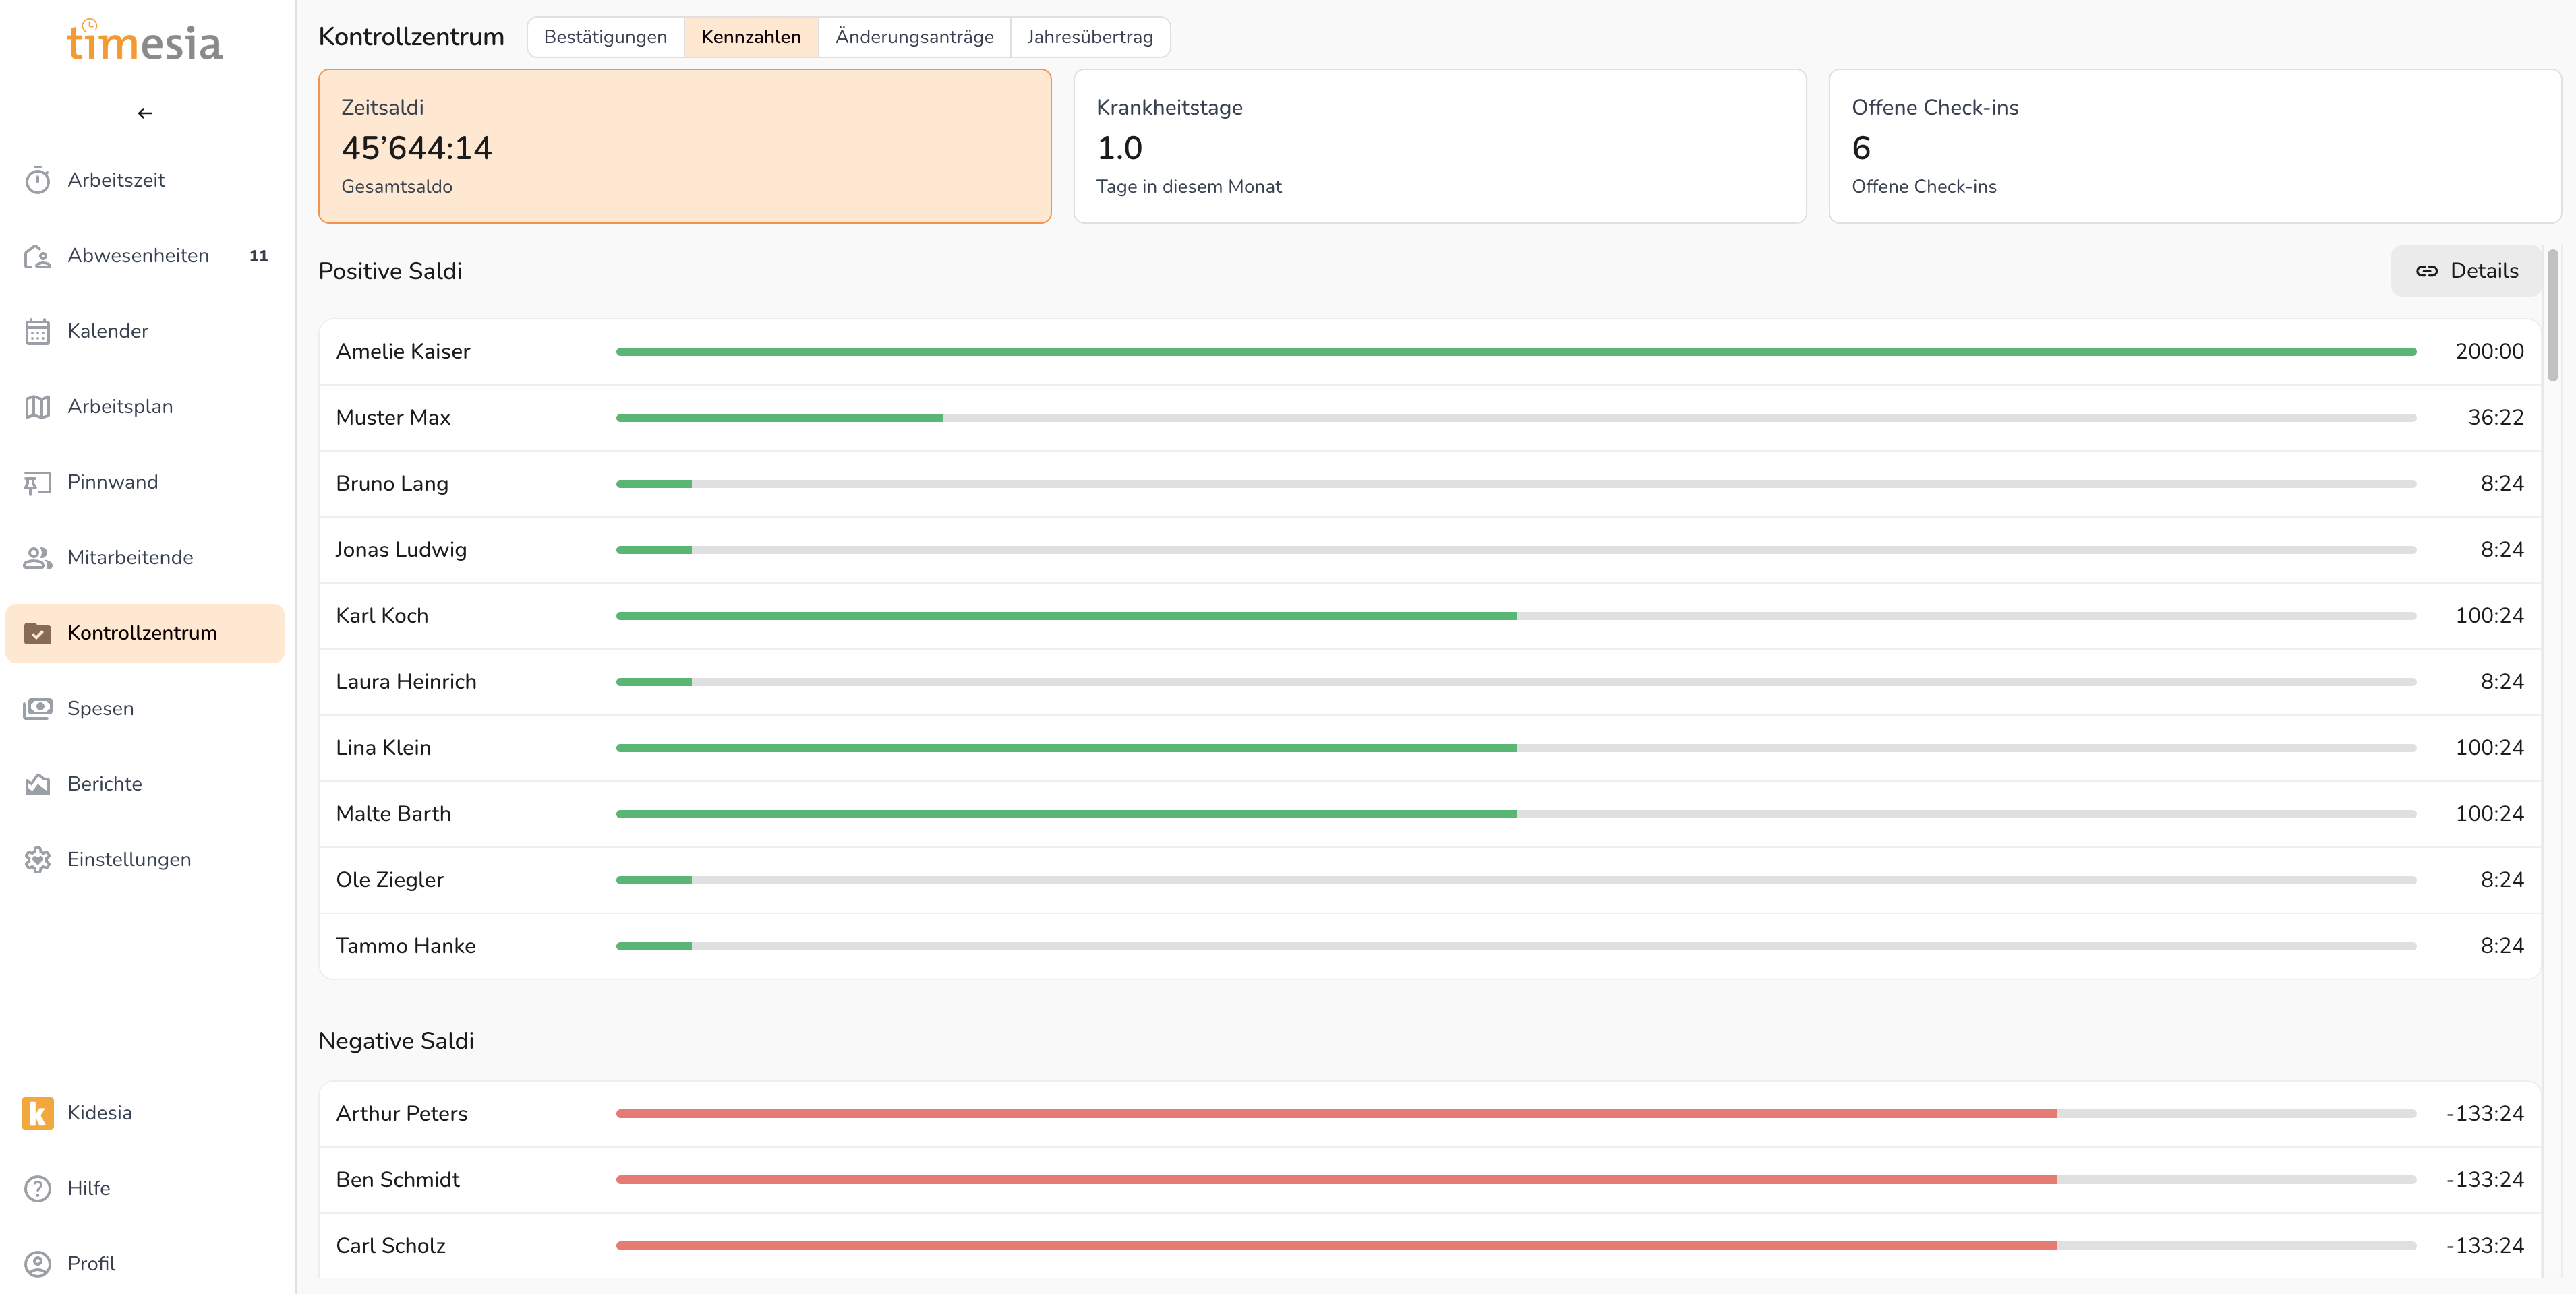The height and width of the screenshot is (1294, 2576).
Task: Click the Details link button
Action: pyautogui.click(x=2466, y=271)
